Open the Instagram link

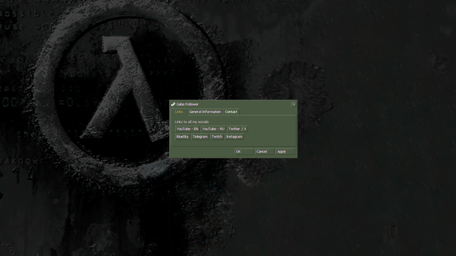coord(234,137)
